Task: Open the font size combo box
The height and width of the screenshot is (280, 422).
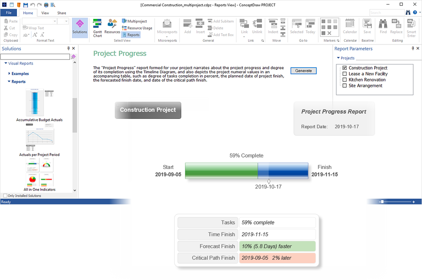Action: (x=63, y=21)
